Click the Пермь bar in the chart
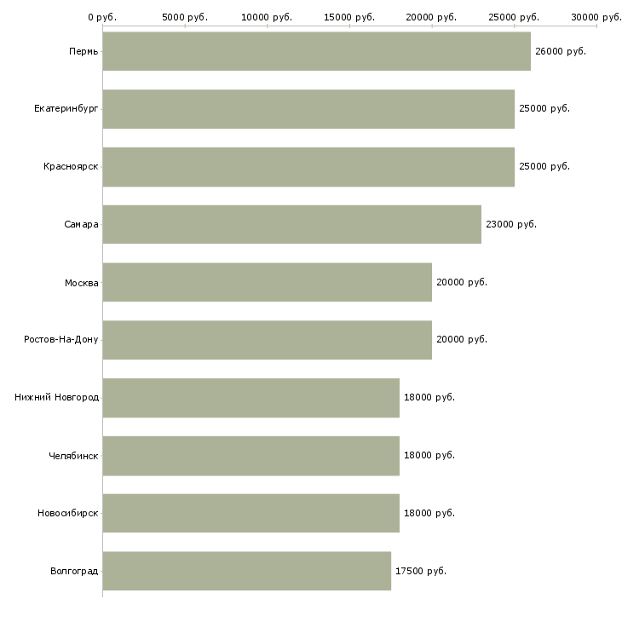 (316, 51)
